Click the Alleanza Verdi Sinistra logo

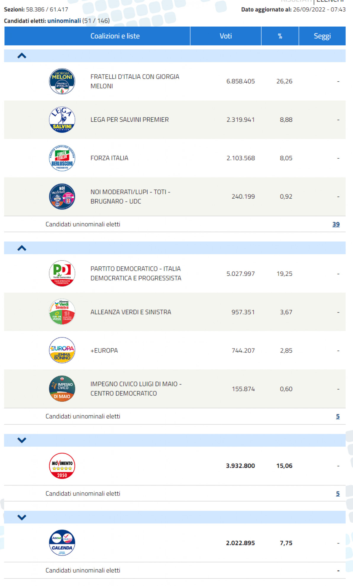pos(62,312)
